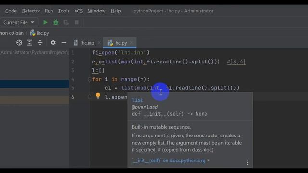Click the 'lhc.inp' string on line 1
This screenshot has height=173, width=308.
pos(132,52)
